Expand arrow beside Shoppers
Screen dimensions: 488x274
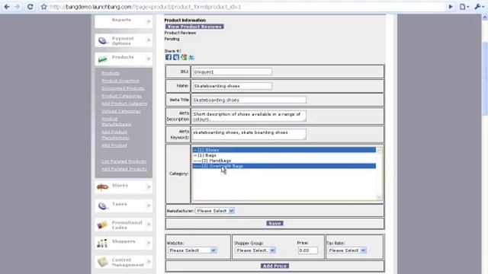click(x=149, y=243)
